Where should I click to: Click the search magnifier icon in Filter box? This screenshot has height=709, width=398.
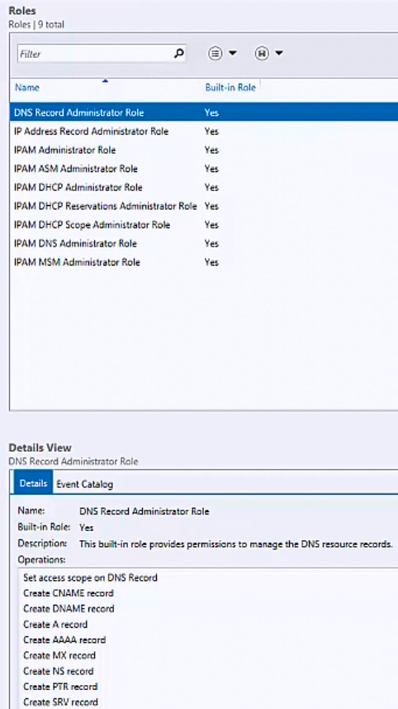[179, 54]
